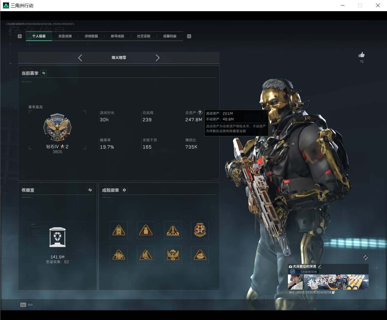
Task: Toggle the swap icon next to 当前赛季
Action: (x=44, y=73)
